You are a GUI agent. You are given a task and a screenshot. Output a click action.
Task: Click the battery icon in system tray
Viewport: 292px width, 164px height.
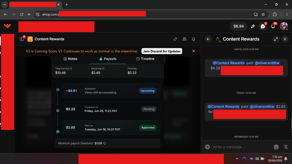pyautogui.click(x=262, y=159)
